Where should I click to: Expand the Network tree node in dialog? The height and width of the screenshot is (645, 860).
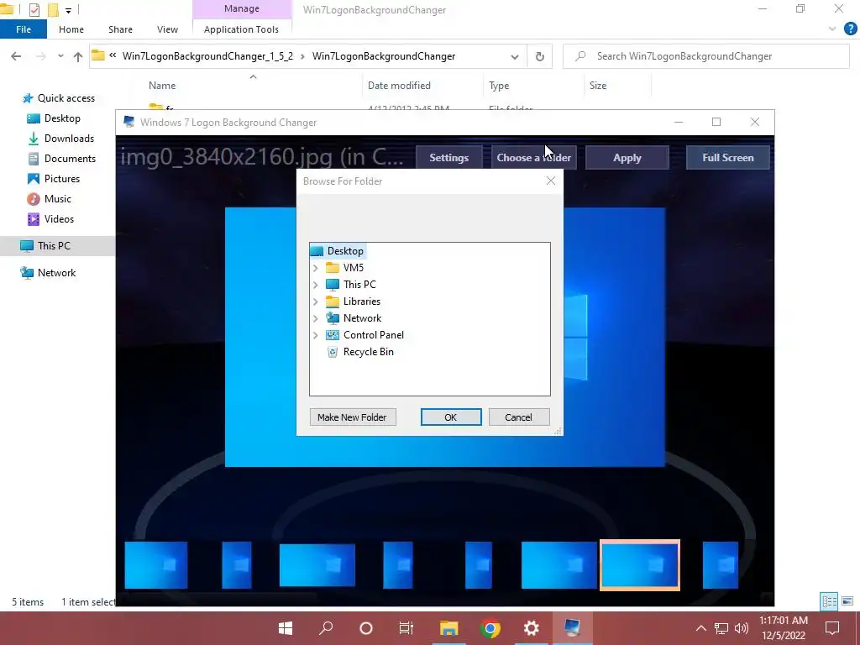(x=316, y=318)
